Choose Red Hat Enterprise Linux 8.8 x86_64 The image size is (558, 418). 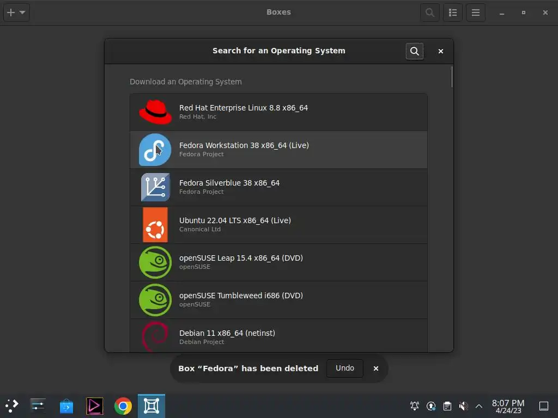[278, 112]
